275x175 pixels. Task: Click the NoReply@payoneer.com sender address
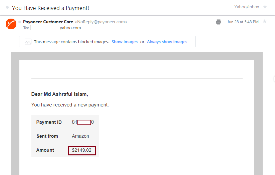pyautogui.click(x=101, y=22)
